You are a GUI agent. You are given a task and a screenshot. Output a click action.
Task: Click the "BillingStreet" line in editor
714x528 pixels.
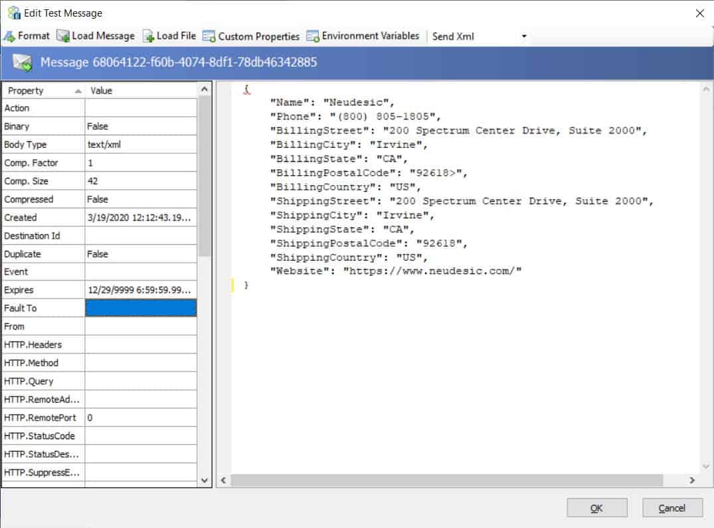click(x=458, y=131)
